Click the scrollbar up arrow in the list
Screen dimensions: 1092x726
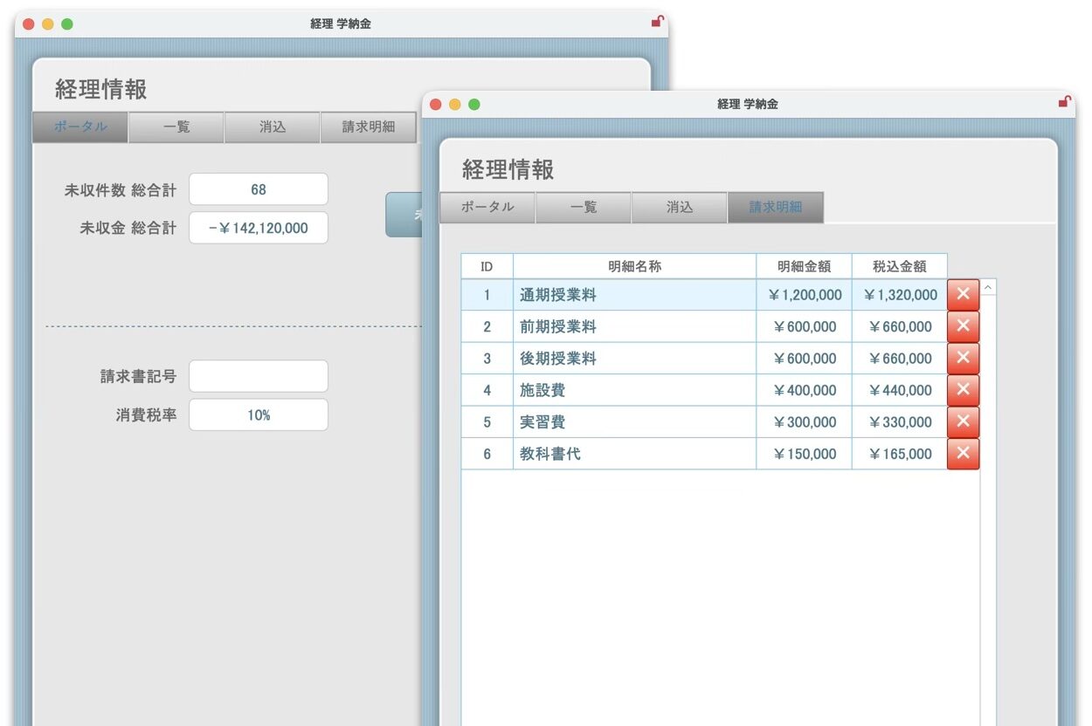(x=987, y=286)
